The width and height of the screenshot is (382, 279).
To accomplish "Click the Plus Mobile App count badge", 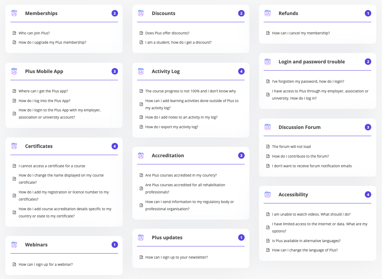I will 115,71.
